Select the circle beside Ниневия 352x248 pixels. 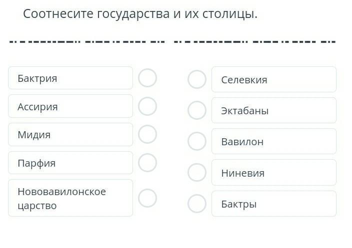click(x=197, y=173)
